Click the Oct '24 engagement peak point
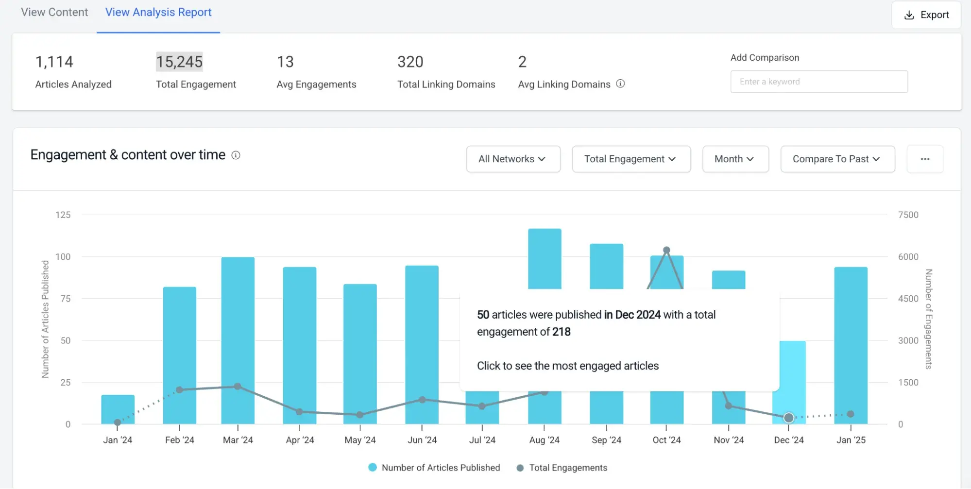This screenshot has height=489, width=971. (666, 250)
